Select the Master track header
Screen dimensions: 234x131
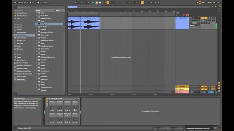click(x=182, y=92)
